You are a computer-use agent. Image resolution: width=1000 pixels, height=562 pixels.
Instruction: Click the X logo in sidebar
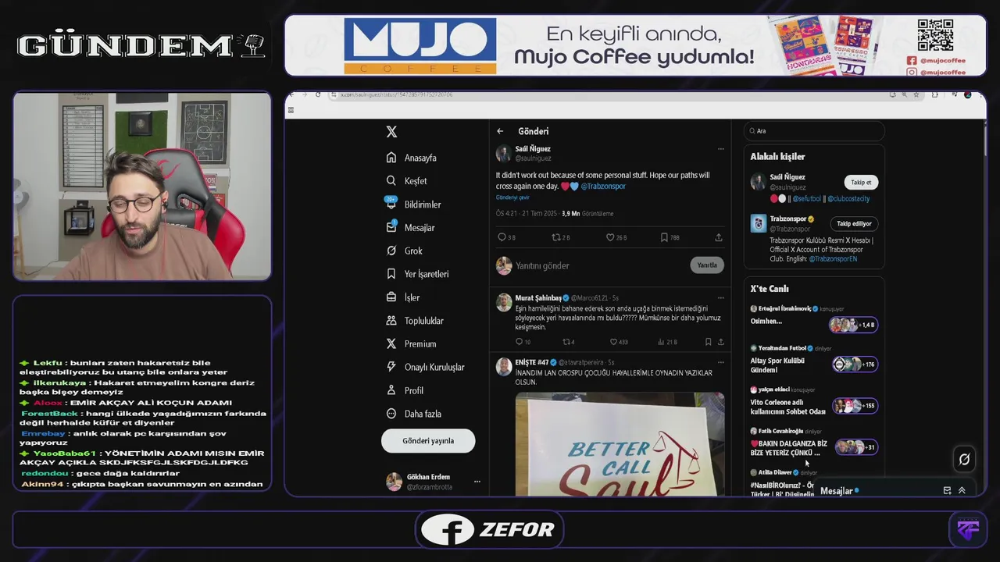click(391, 132)
